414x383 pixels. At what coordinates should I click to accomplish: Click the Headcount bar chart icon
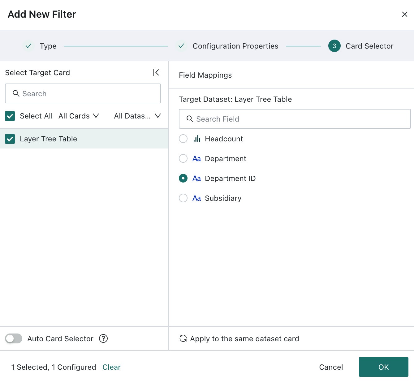click(197, 139)
